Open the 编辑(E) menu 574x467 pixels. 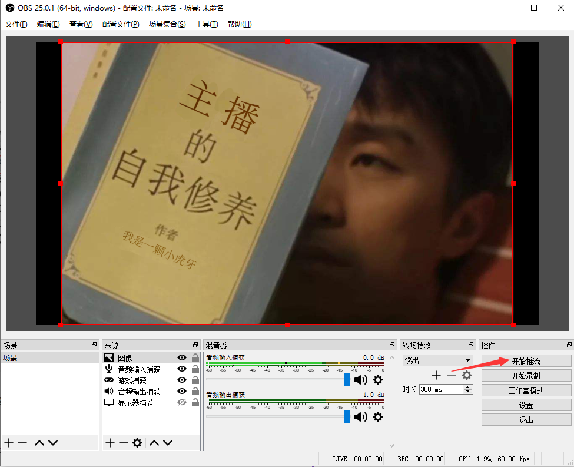pyautogui.click(x=48, y=24)
